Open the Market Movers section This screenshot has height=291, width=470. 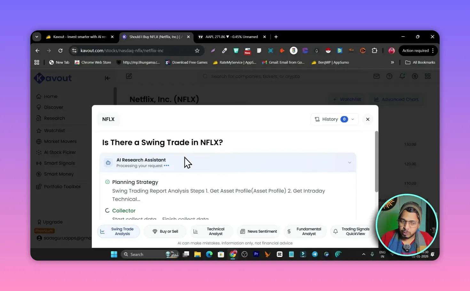click(x=60, y=141)
